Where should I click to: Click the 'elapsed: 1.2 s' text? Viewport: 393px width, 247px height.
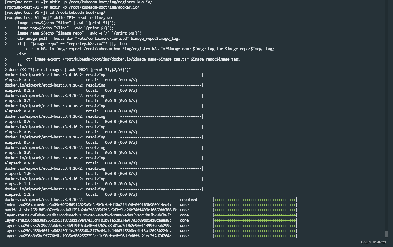click(20, 194)
